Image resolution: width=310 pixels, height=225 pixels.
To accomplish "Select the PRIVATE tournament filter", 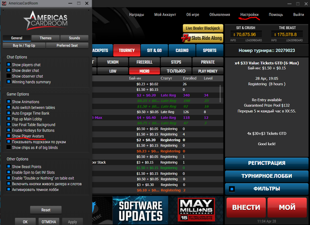I will point(208,62).
